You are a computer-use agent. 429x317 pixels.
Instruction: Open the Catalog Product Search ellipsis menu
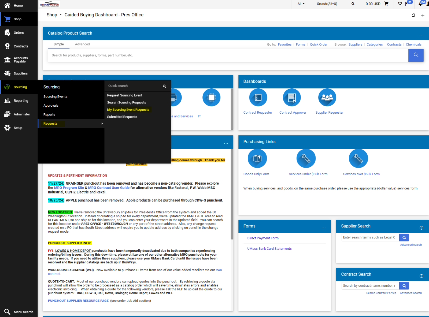tap(421, 35)
